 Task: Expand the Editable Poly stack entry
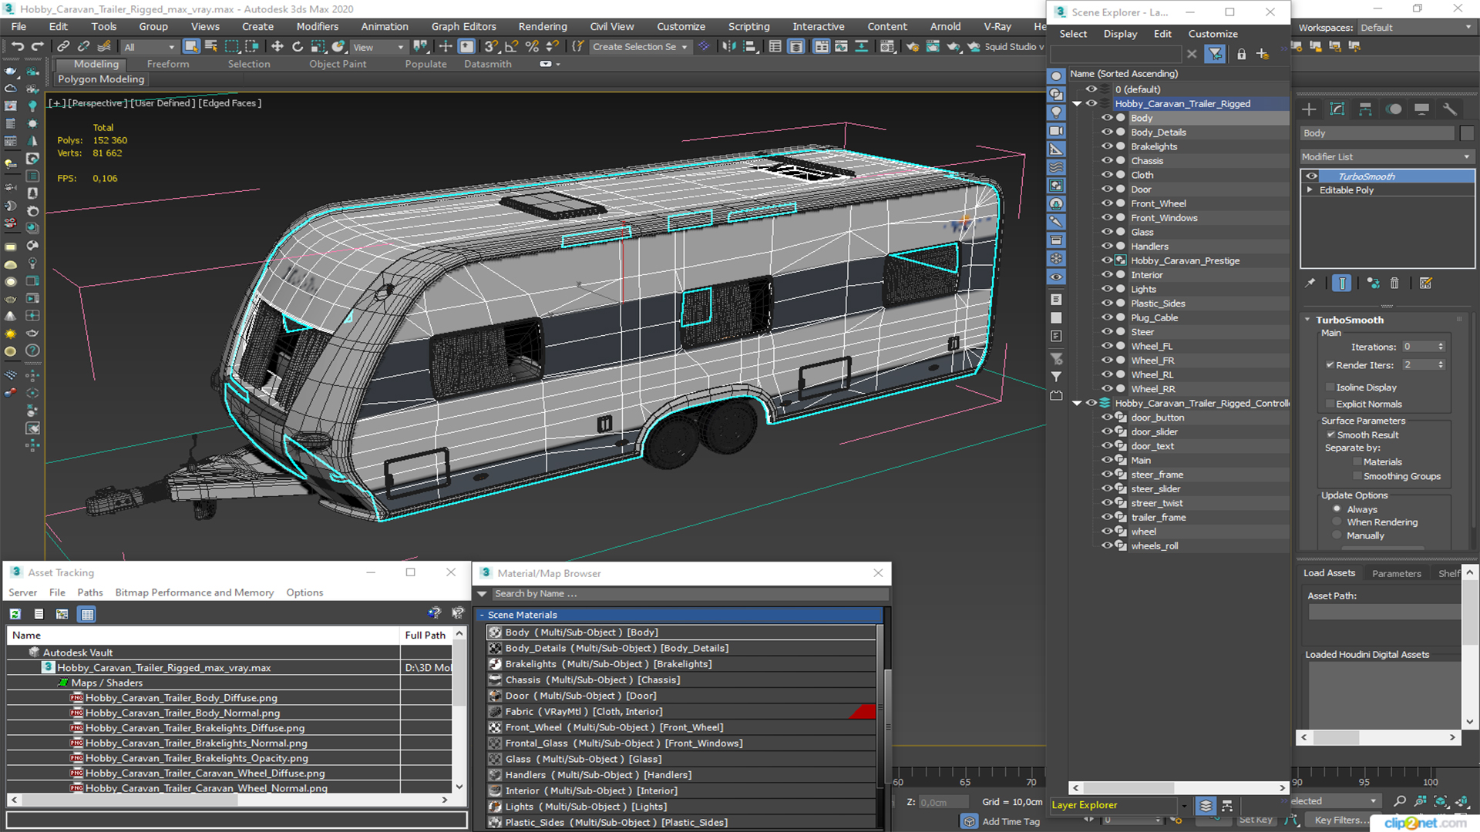tap(1310, 190)
